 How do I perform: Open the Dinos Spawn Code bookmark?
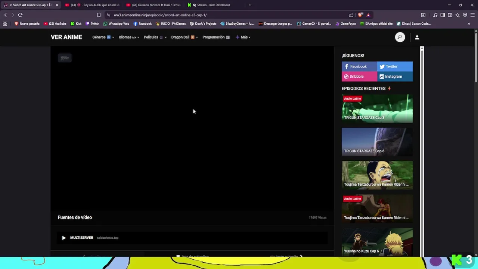(x=414, y=24)
